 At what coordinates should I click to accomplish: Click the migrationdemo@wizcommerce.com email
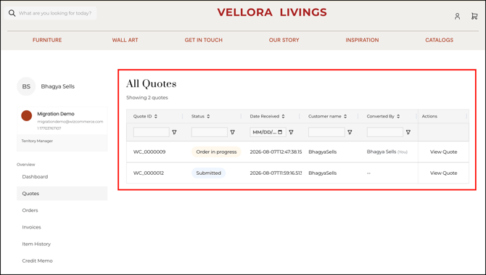coord(70,121)
